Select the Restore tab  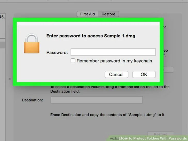[x=108, y=14]
